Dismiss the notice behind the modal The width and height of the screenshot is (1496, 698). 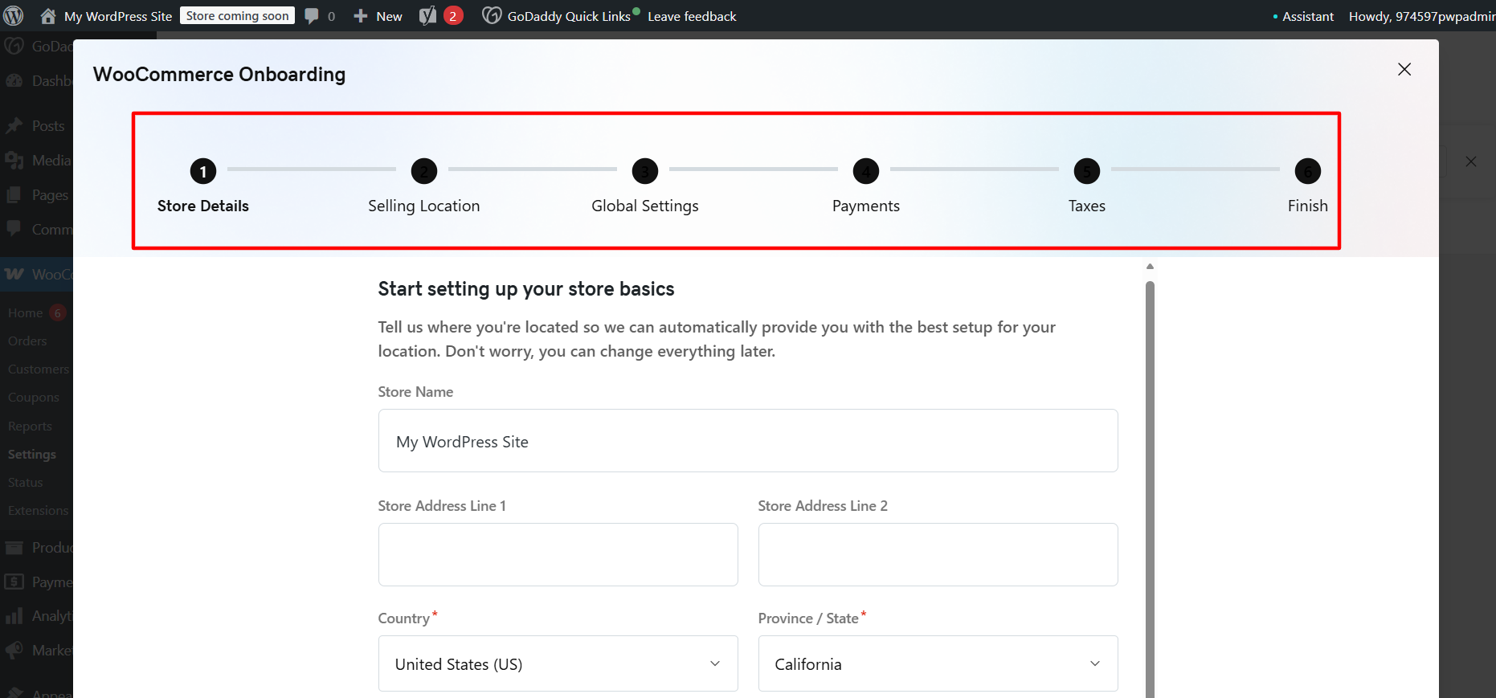coord(1471,161)
